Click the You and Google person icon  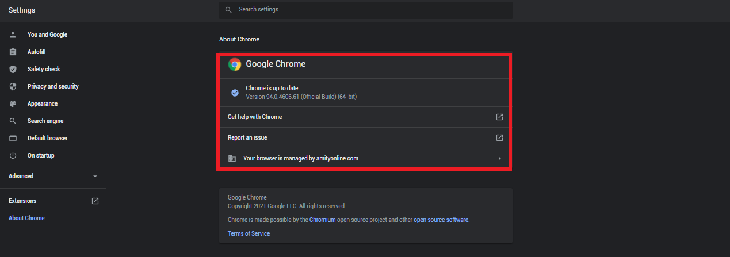(13, 34)
